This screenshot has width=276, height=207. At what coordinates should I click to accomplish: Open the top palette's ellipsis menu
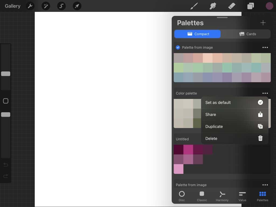coord(265,47)
